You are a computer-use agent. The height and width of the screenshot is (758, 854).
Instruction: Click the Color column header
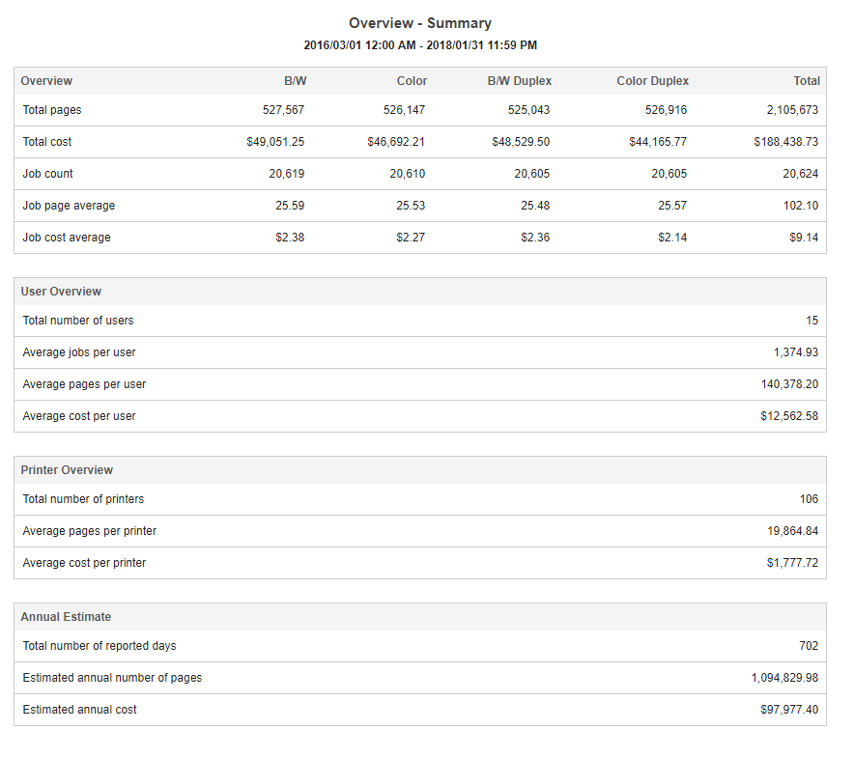pos(412,81)
